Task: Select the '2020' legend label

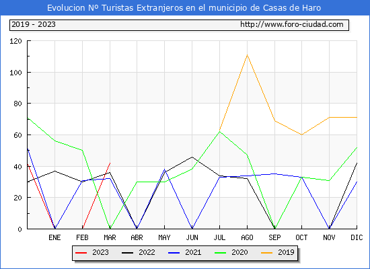Action: coord(239,252)
